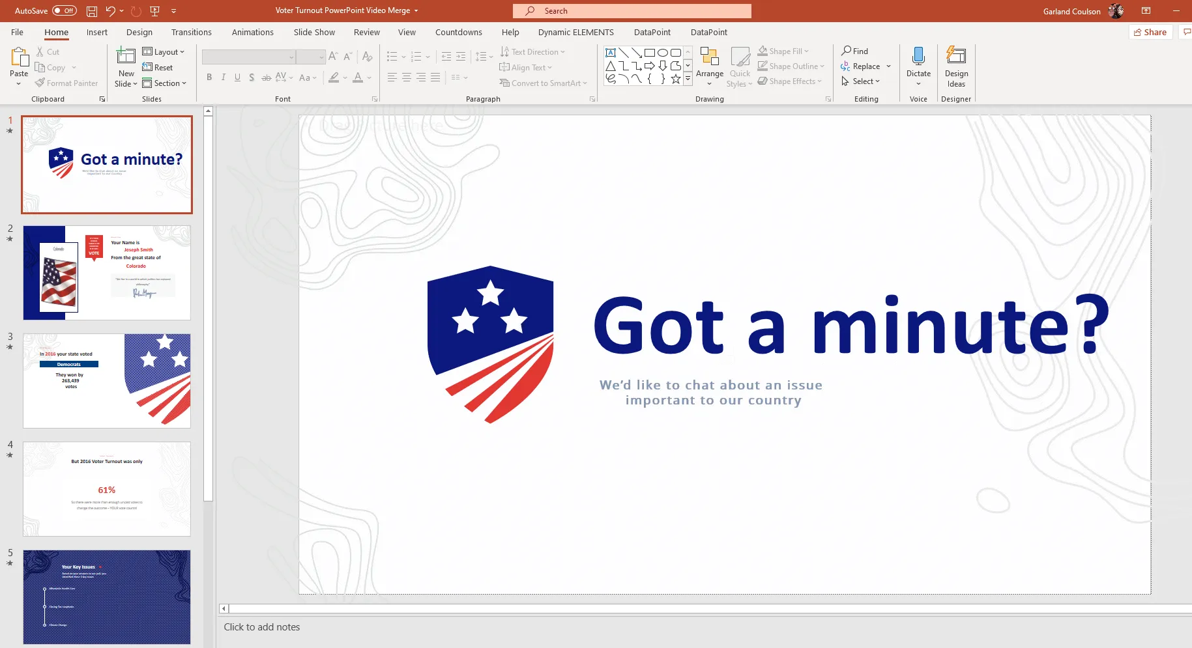Click the Clear All Formatting icon

coord(368,57)
